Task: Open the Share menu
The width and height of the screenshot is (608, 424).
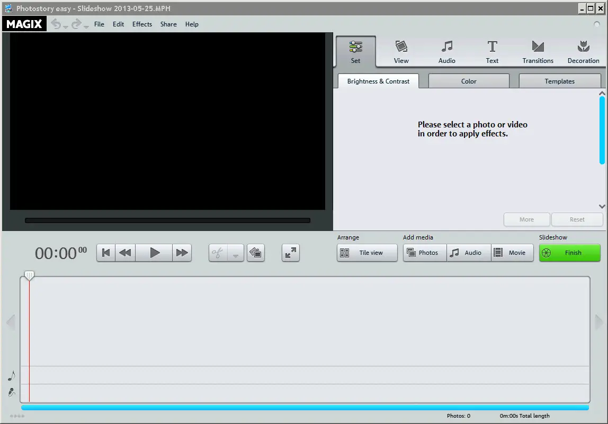Action: click(168, 24)
